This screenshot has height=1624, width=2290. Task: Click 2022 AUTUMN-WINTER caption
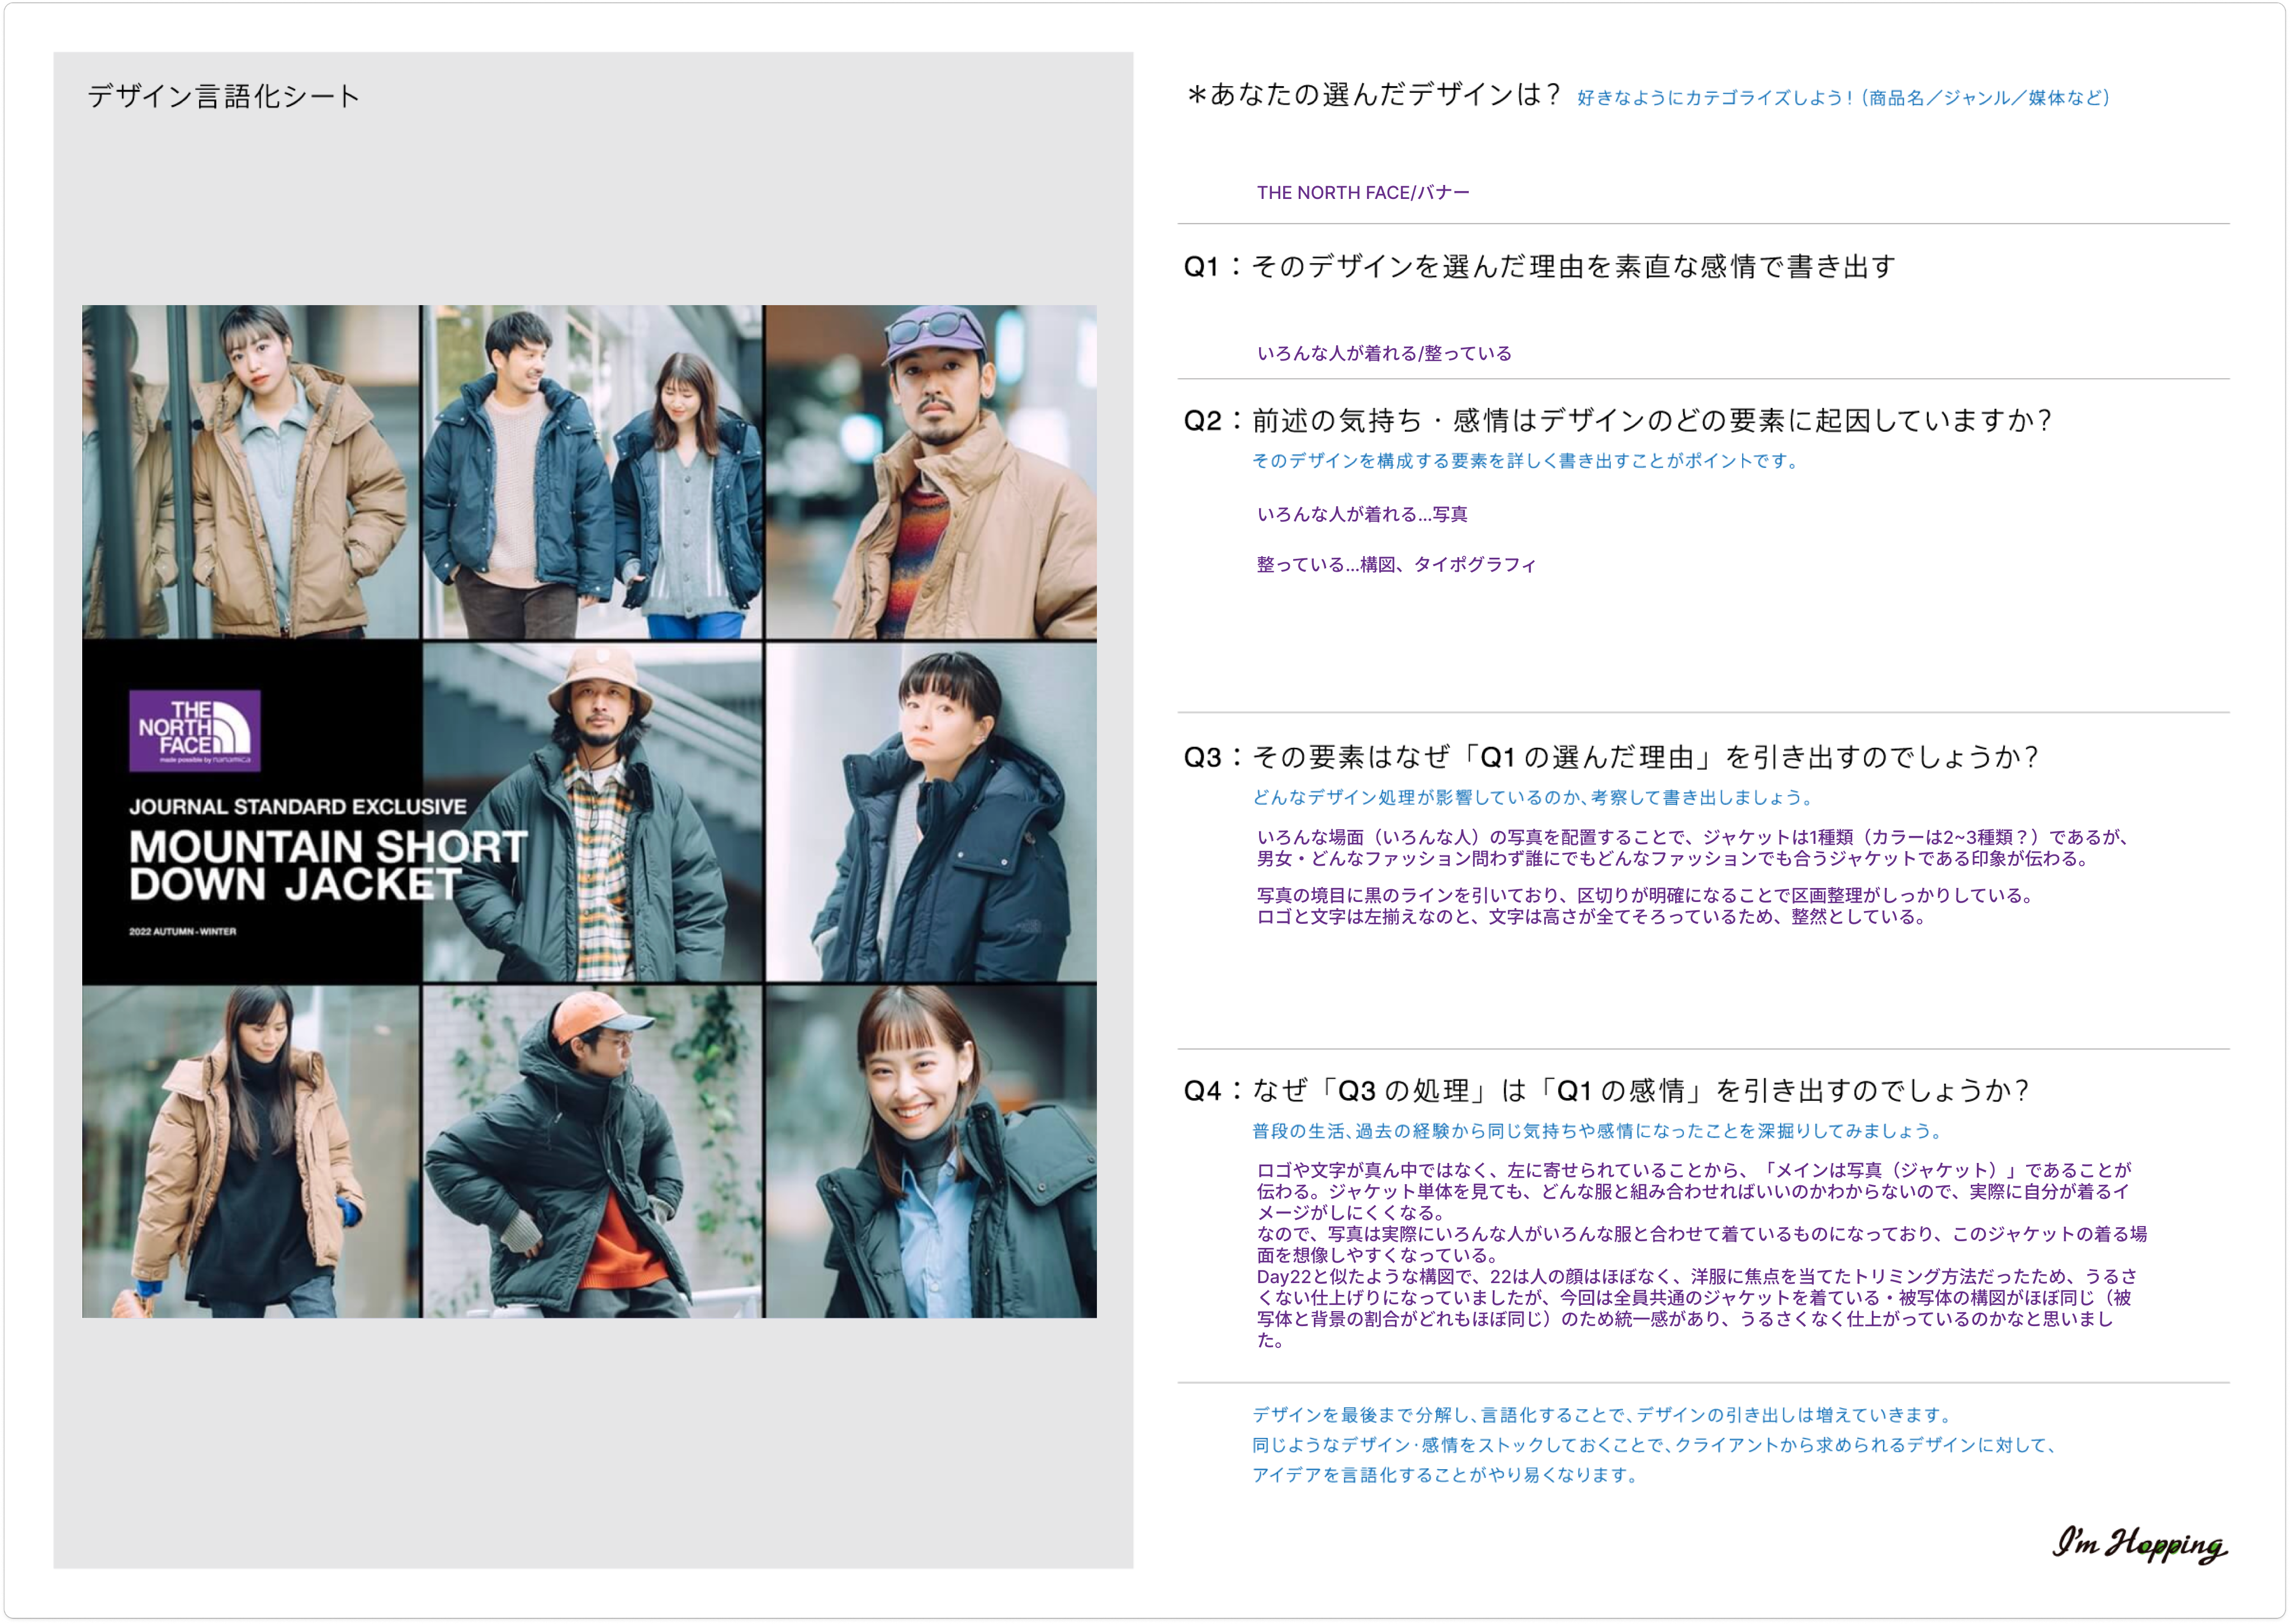point(182,932)
